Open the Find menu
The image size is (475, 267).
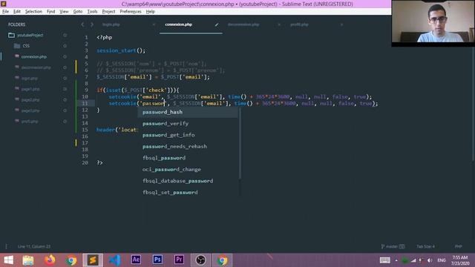[51, 12]
